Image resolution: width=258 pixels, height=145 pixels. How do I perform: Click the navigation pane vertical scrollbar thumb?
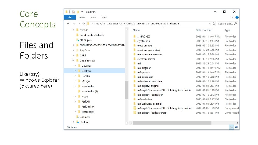(127, 90)
